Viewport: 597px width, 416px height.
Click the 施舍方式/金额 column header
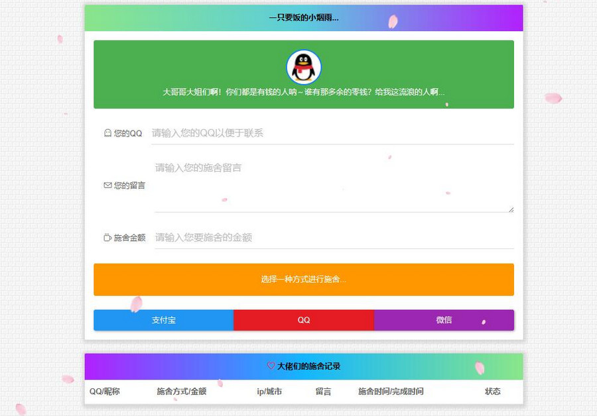[181, 391]
